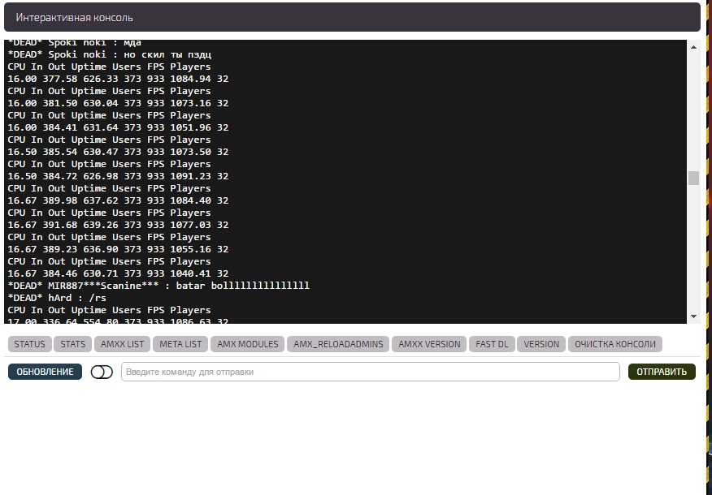The width and height of the screenshot is (712, 495).
Task: Run the STATS quick command
Action: click(x=72, y=344)
